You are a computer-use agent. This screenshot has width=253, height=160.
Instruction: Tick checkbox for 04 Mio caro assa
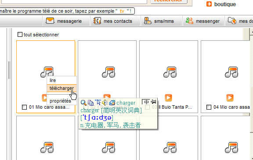[x=209, y=107]
